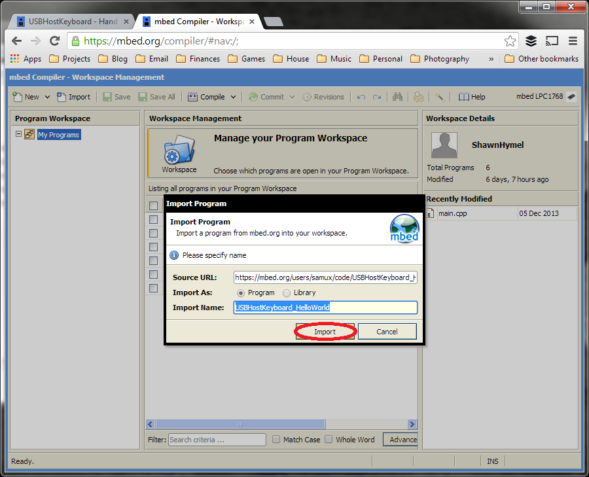Image resolution: width=589 pixels, height=477 pixels.
Task: Click the Print icon in toolbar
Action: click(418, 97)
